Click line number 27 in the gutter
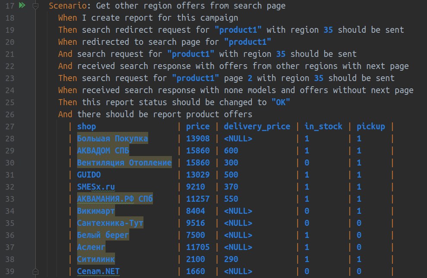The image size is (427, 278). click(x=11, y=126)
